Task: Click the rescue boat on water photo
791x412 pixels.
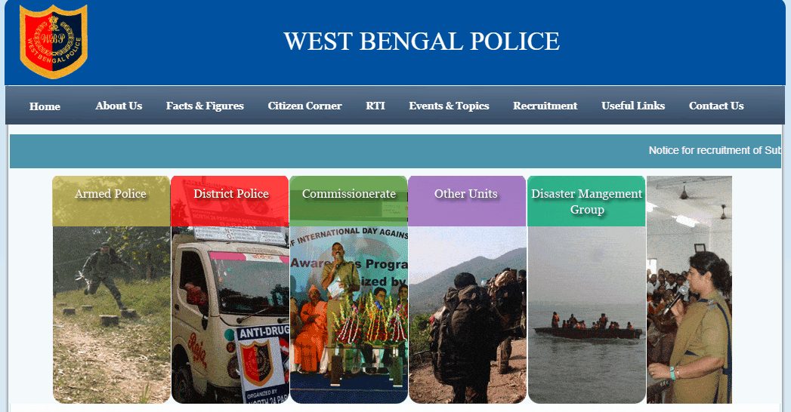Action: pyautogui.click(x=586, y=315)
